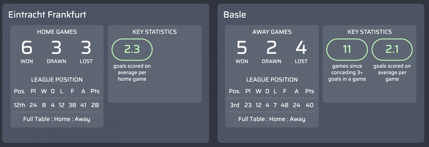Click the 12th league position cell
This screenshot has width=429, height=147.
19,105
